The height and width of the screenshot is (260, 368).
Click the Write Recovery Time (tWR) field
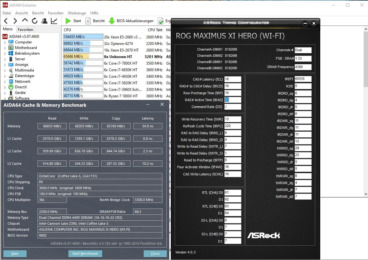coord(233,119)
